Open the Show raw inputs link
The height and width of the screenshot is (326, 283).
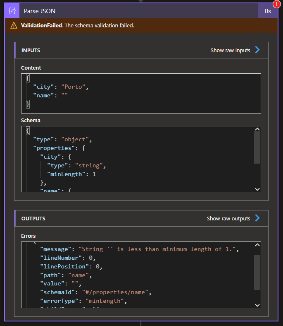coord(230,50)
